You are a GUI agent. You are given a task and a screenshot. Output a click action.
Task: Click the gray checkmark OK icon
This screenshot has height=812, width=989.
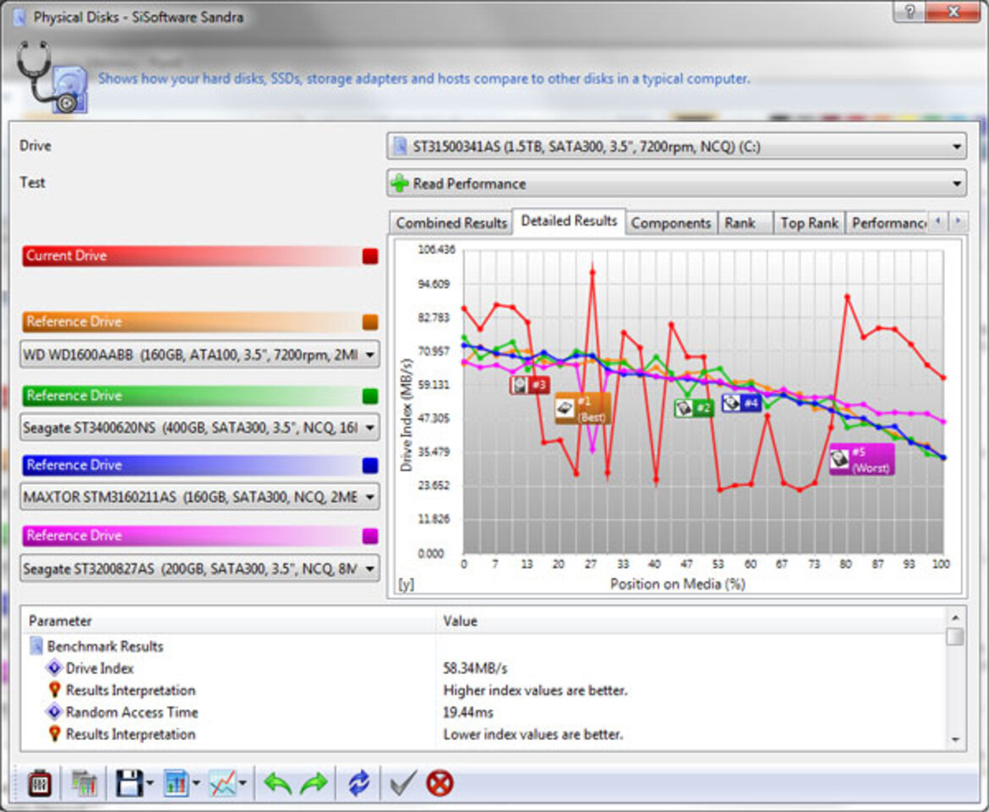point(402,783)
